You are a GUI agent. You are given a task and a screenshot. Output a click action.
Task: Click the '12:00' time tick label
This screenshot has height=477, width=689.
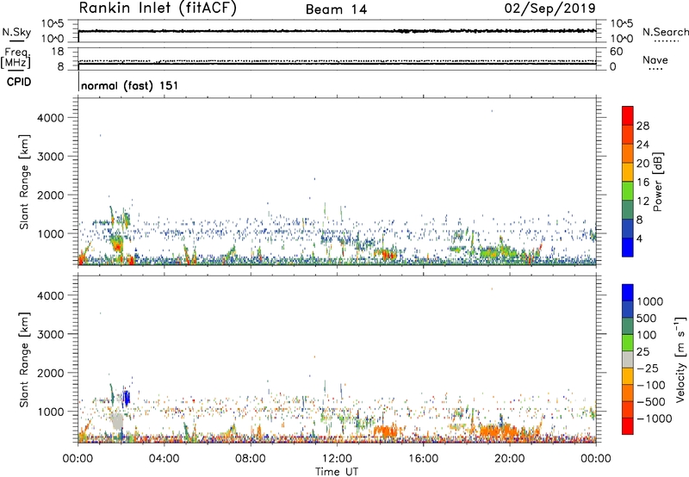(x=337, y=459)
